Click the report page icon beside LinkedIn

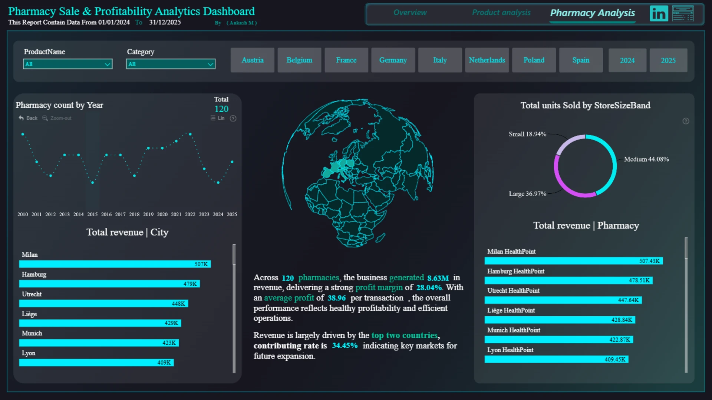(683, 14)
